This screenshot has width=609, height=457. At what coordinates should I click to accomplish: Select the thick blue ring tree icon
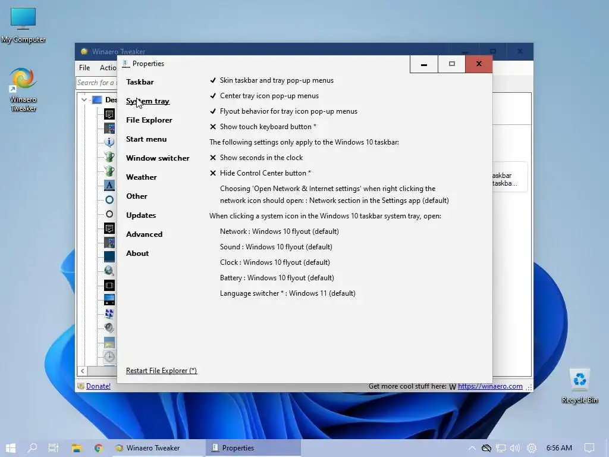point(109,200)
